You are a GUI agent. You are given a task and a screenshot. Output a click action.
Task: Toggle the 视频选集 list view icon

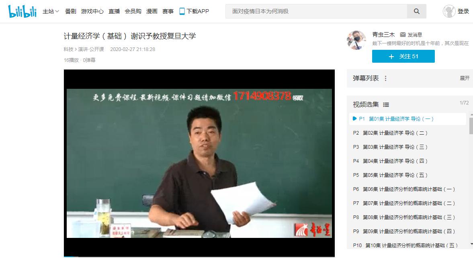pos(386,105)
